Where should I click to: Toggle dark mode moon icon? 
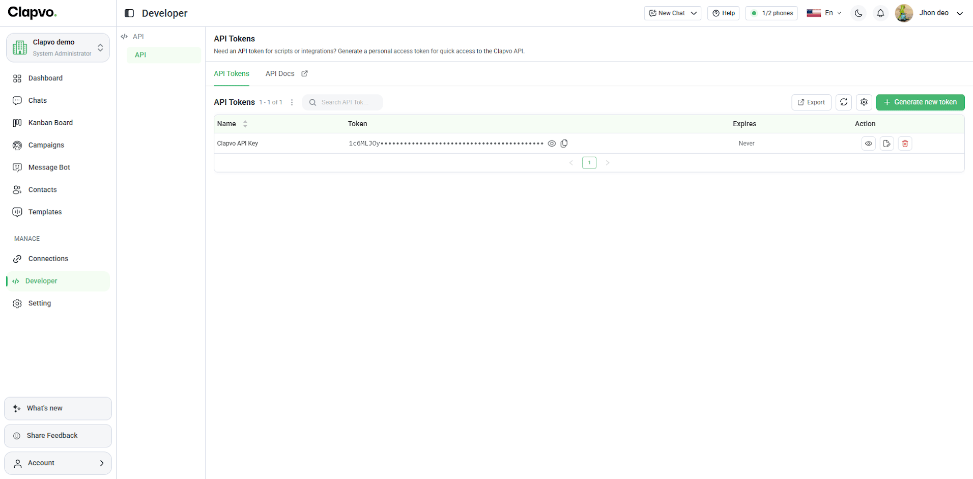pos(858,13)
